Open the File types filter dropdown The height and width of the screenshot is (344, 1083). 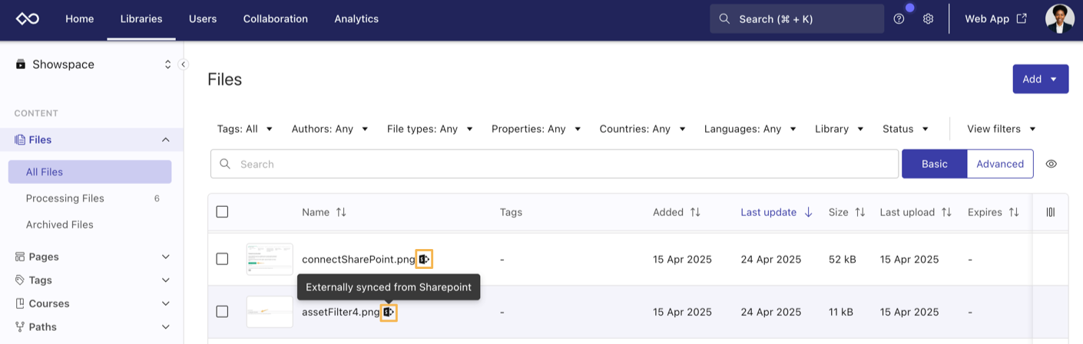click(429, 129)
